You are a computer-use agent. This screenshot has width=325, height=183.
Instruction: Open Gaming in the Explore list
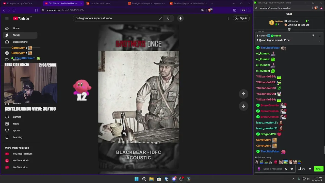click(20, 117)
